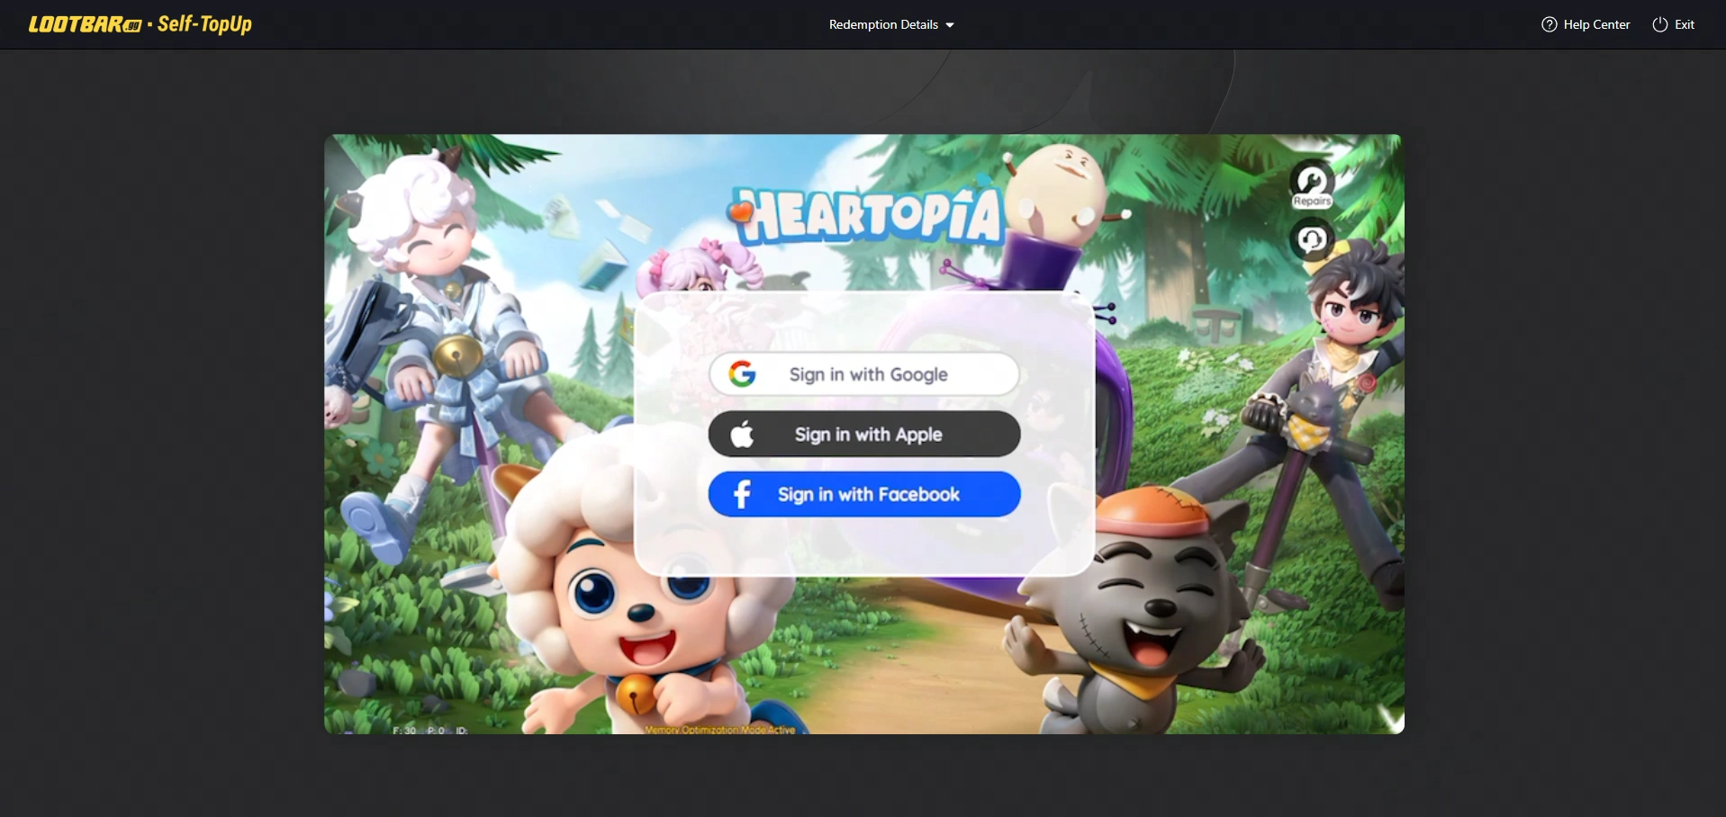Image resolution: width=1726 pixels, height=817 pixels.
Task: Click the Facebook f logo
Action: (x=742, y=494)
